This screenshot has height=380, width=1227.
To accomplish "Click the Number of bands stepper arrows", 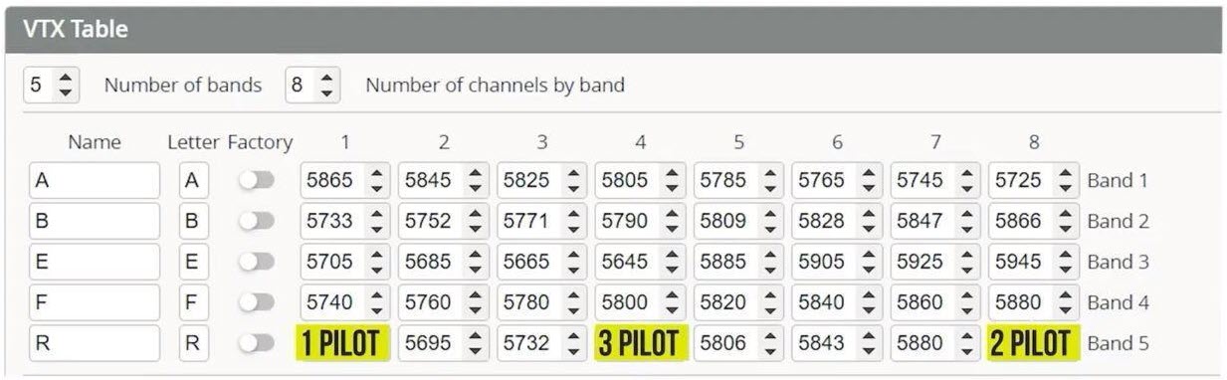I will click(x=66, y=85).
